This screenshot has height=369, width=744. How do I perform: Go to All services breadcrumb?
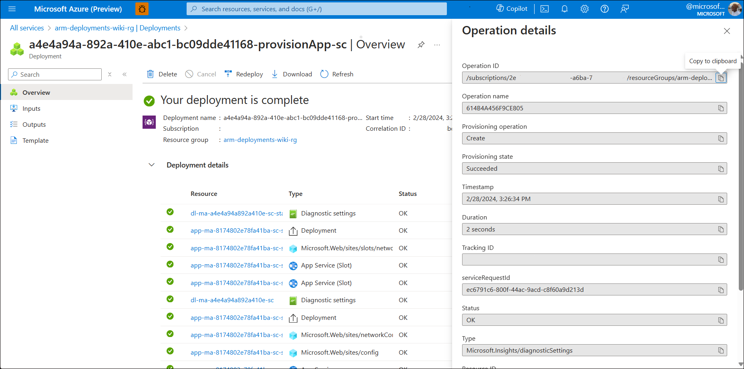(27, 28)
